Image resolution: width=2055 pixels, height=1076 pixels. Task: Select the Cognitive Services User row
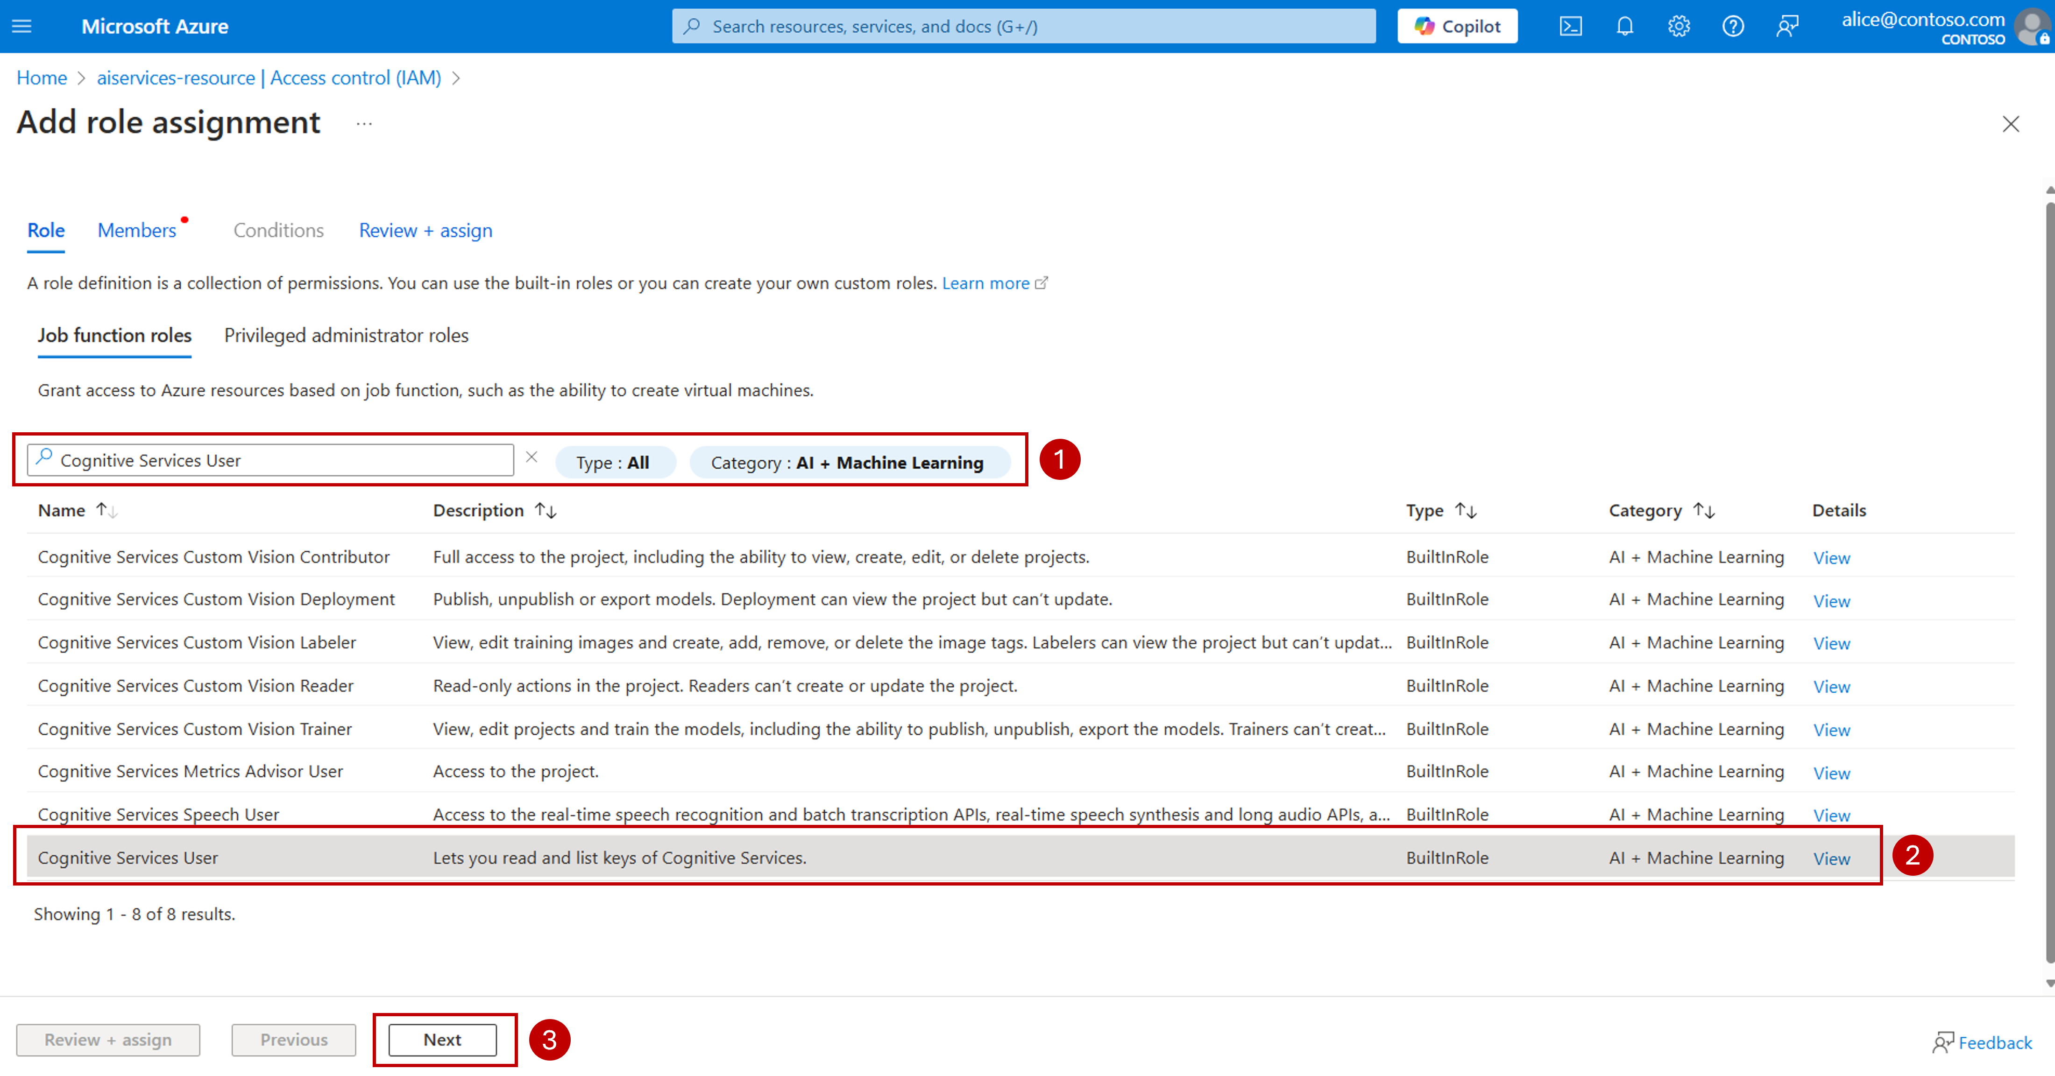tap(128, 858)
